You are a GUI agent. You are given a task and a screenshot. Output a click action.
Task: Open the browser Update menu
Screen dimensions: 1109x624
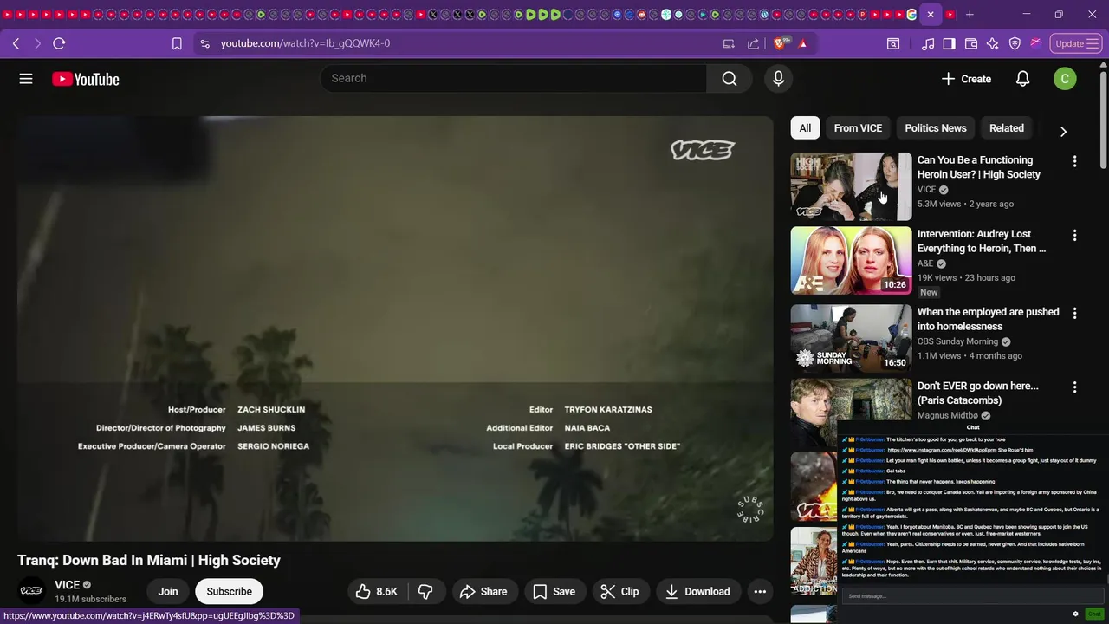(1077, 43)
